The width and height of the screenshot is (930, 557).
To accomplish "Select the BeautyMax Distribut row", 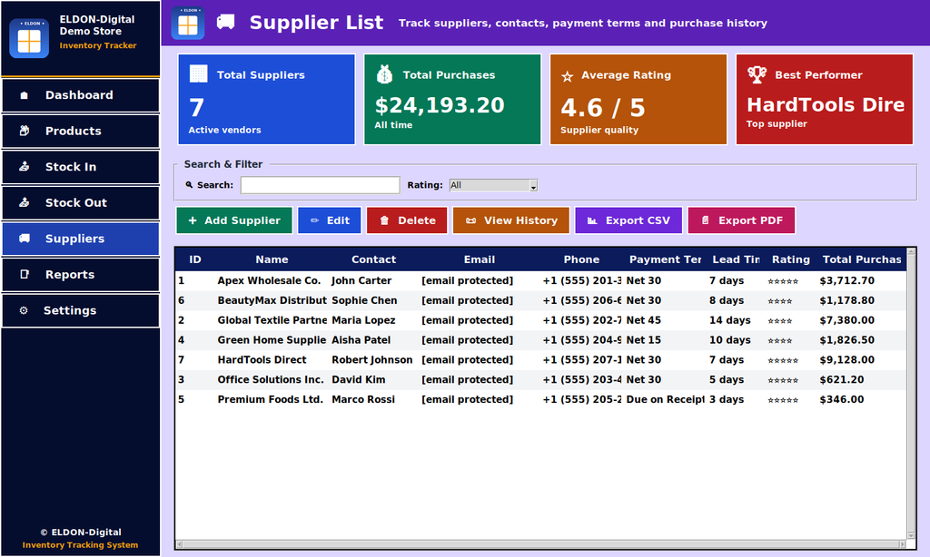I will click(x=541, y=300).
